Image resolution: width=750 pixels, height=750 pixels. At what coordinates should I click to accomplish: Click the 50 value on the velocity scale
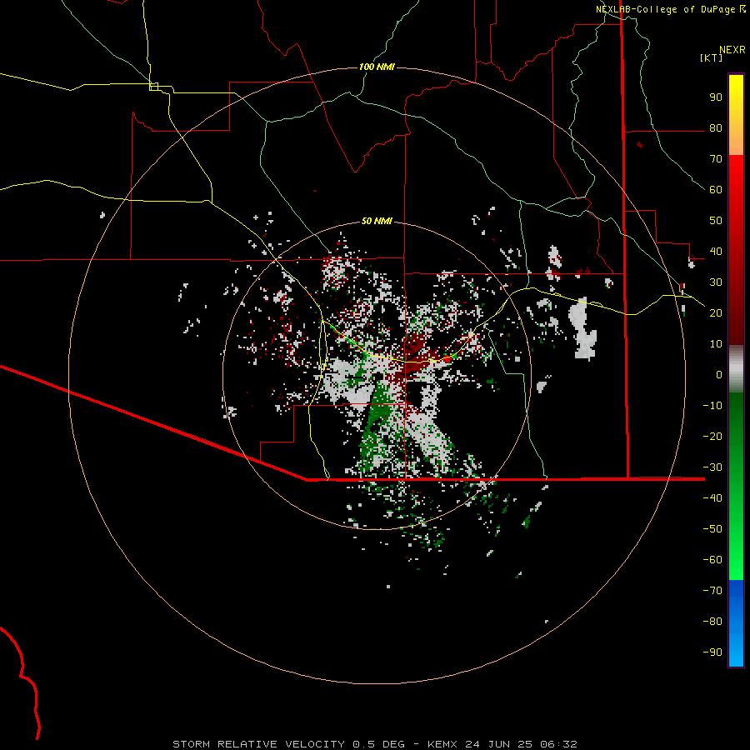[716, 221]
